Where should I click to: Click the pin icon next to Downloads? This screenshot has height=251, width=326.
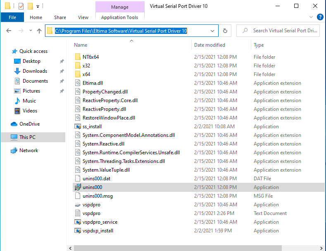pos(62,71)
